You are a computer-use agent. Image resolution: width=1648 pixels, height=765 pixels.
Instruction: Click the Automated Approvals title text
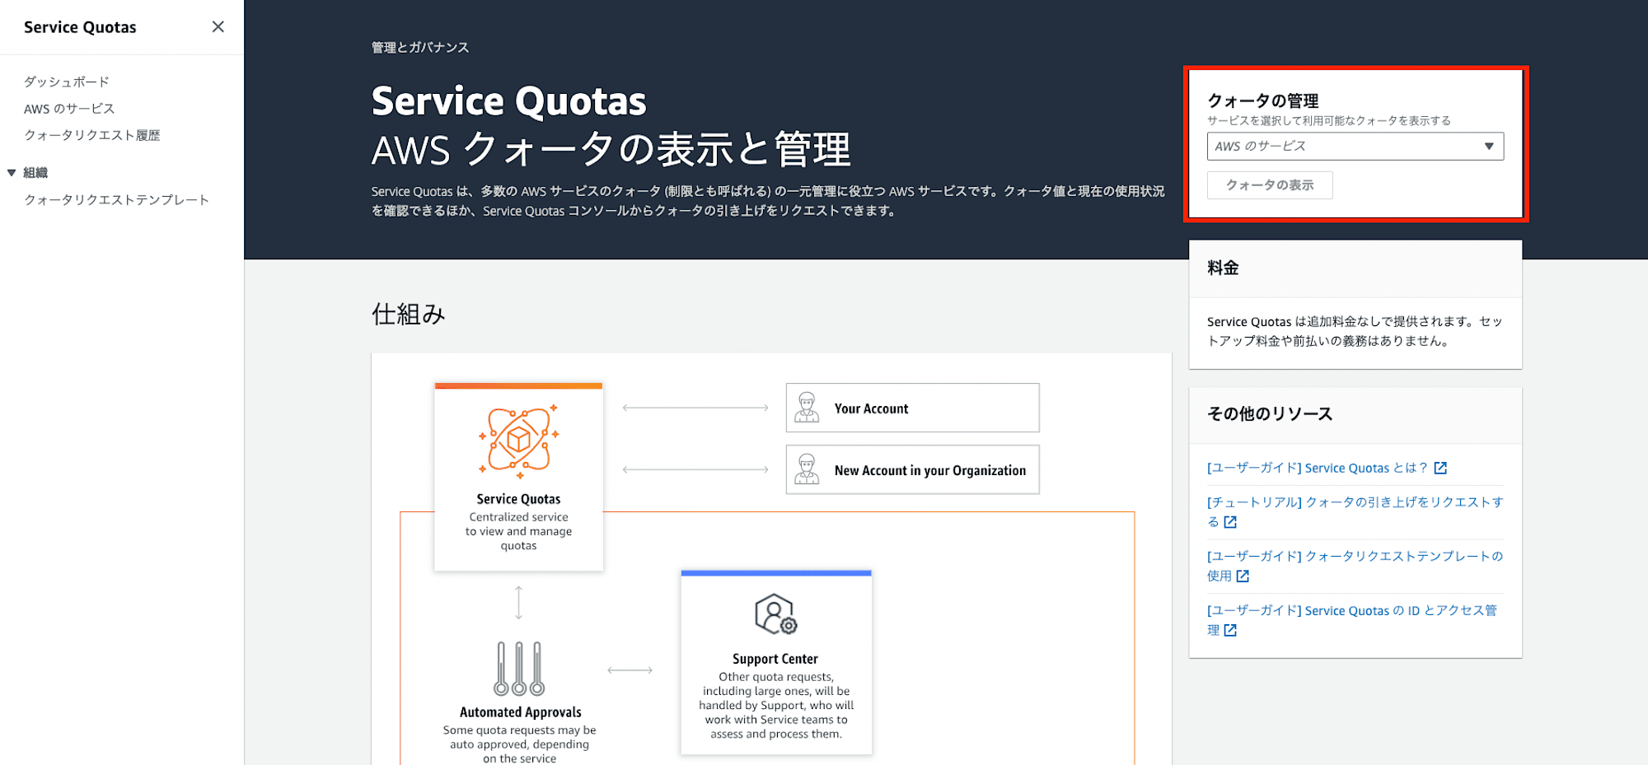pos(520,712)
